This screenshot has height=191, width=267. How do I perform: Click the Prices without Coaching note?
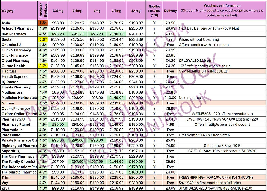(222, 39)
